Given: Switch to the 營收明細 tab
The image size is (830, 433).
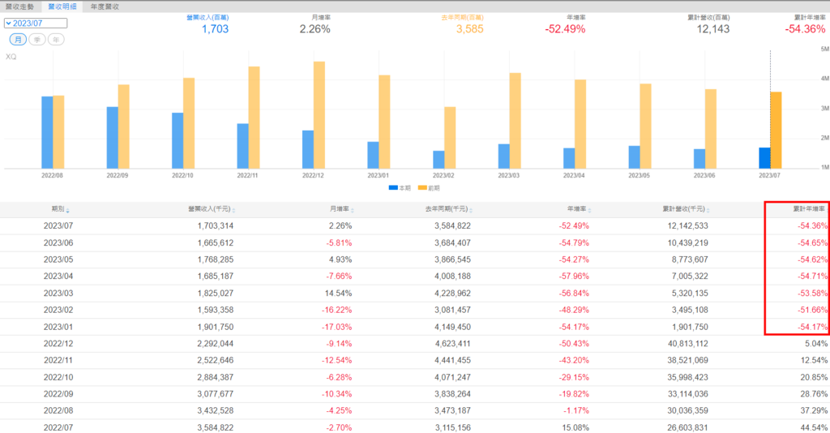Looking at the screenshot, I should (x=62, y=6).
